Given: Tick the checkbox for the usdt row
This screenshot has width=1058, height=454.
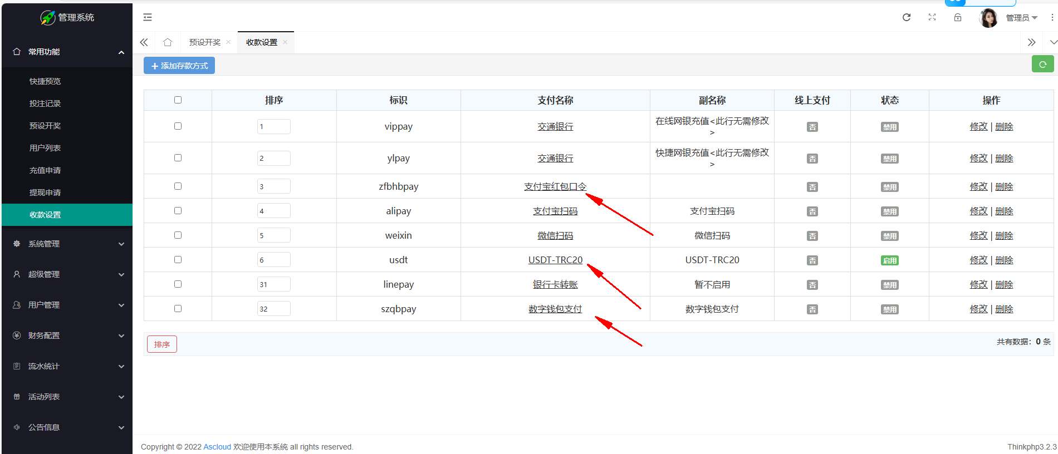Looking at the screenshot, I should pos(178,260).
